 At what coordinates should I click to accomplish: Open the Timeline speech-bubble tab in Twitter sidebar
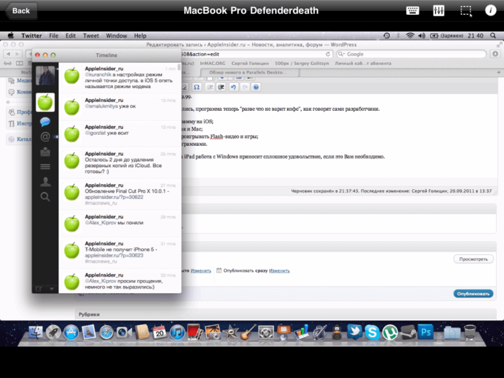[45, 122]
